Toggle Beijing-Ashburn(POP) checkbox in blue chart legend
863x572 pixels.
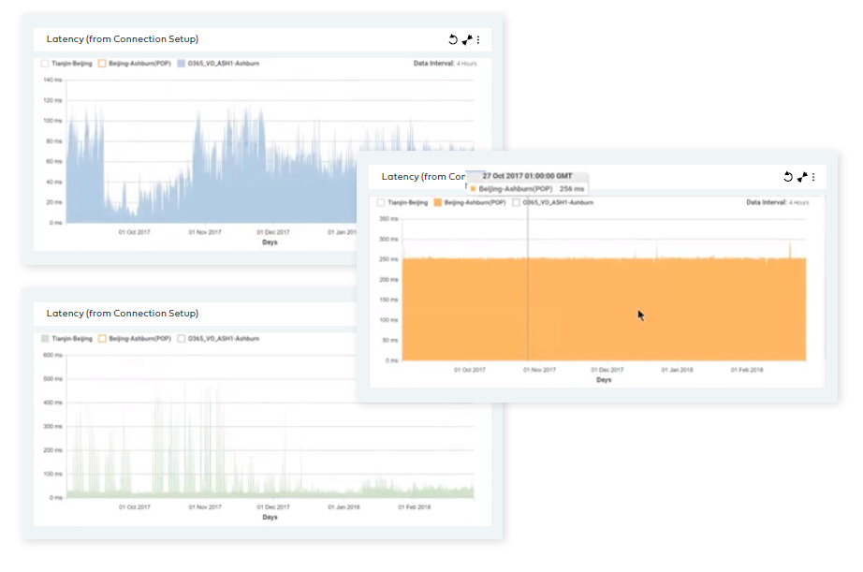102,64
